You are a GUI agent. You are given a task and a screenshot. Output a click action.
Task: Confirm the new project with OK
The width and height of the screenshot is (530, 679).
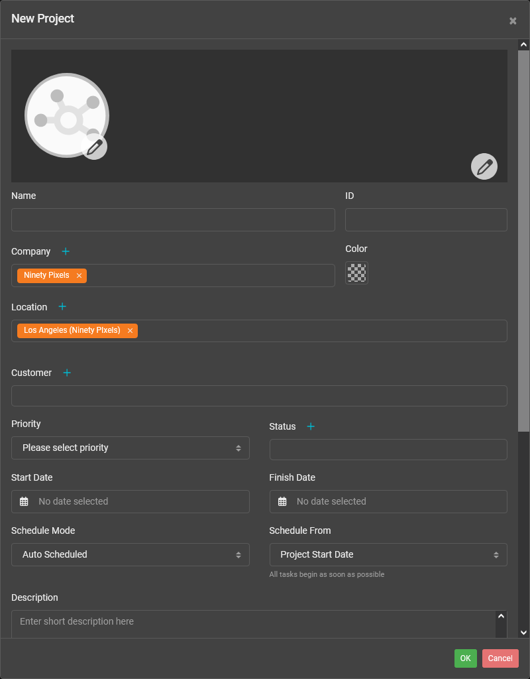click(x=465, y=658)
